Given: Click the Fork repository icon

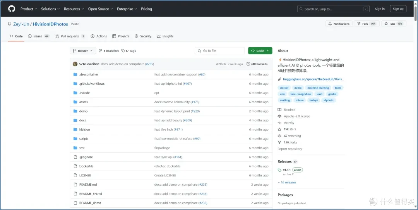Looking at the screenshot, I should pos(359,24).
